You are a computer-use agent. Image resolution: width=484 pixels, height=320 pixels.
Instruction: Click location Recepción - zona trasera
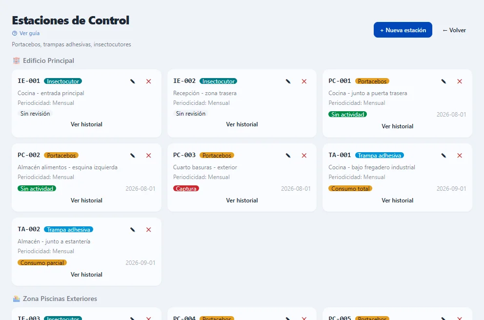point(205,93)
